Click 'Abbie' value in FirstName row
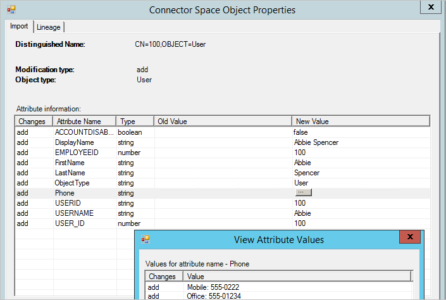Image resolution: width=446 pixels, height=300 pixels. [302, 163]
